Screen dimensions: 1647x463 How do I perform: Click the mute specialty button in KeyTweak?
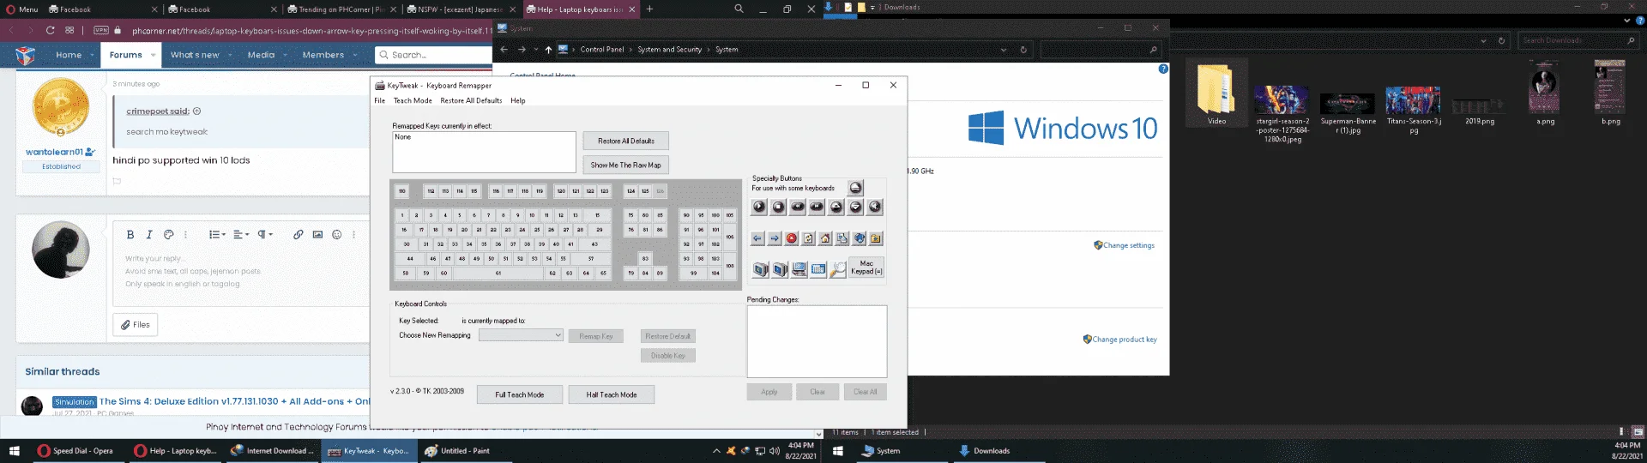(x=875, y=207)
